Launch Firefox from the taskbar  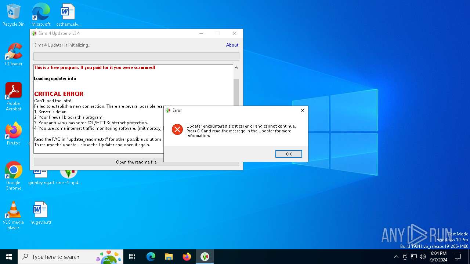click(187, 257)
